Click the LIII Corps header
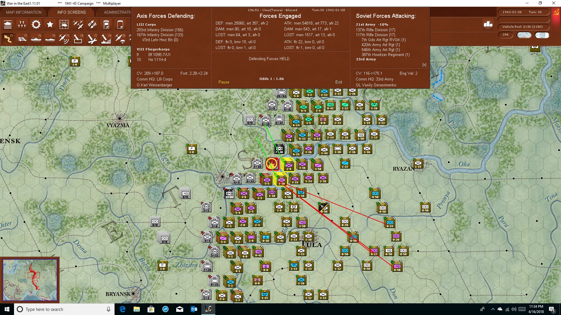The height and width of the screenshot is (315, 561). [146, 25]
